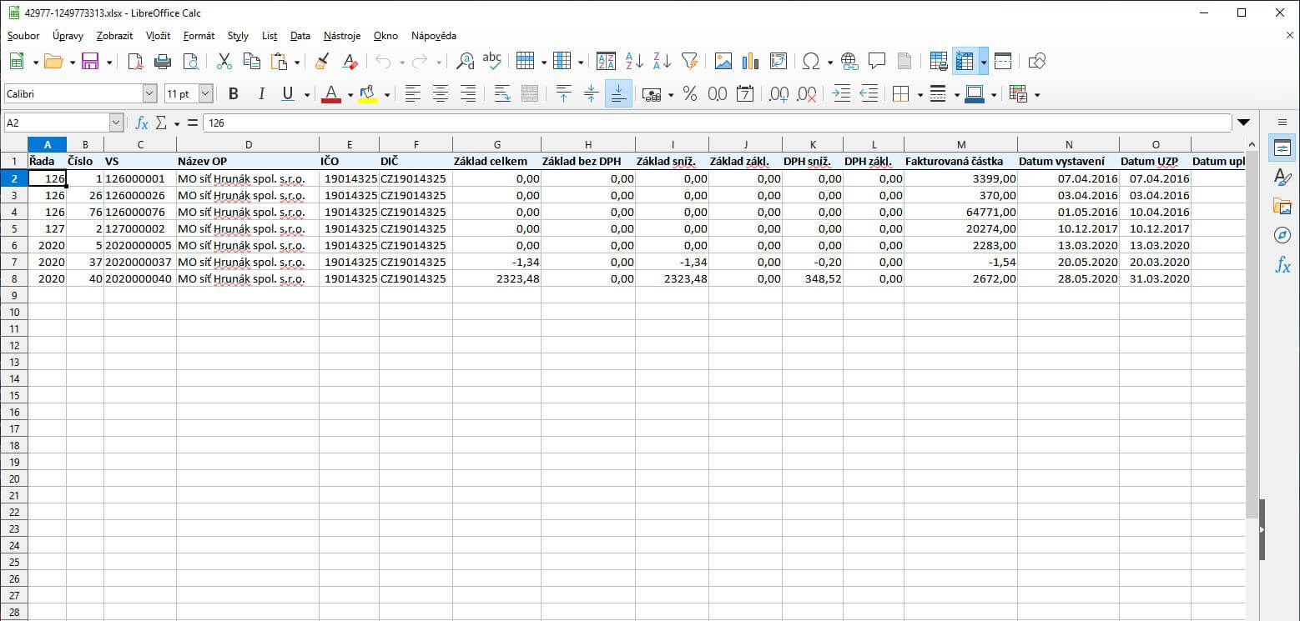Open the font size dropdown
Viewport: 1300px width, 621px height.
(x=205, y=94)
